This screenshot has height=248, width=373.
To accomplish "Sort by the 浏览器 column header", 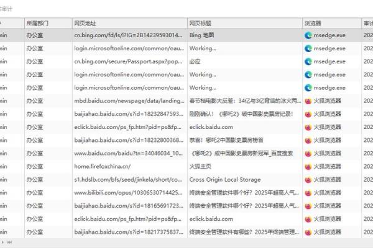I will tap(332, 24).
